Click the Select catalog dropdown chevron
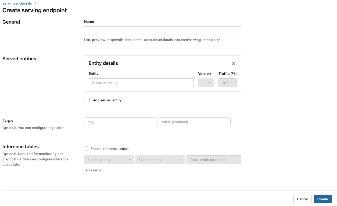Screen dimensions: 337x206 [130, 159]
